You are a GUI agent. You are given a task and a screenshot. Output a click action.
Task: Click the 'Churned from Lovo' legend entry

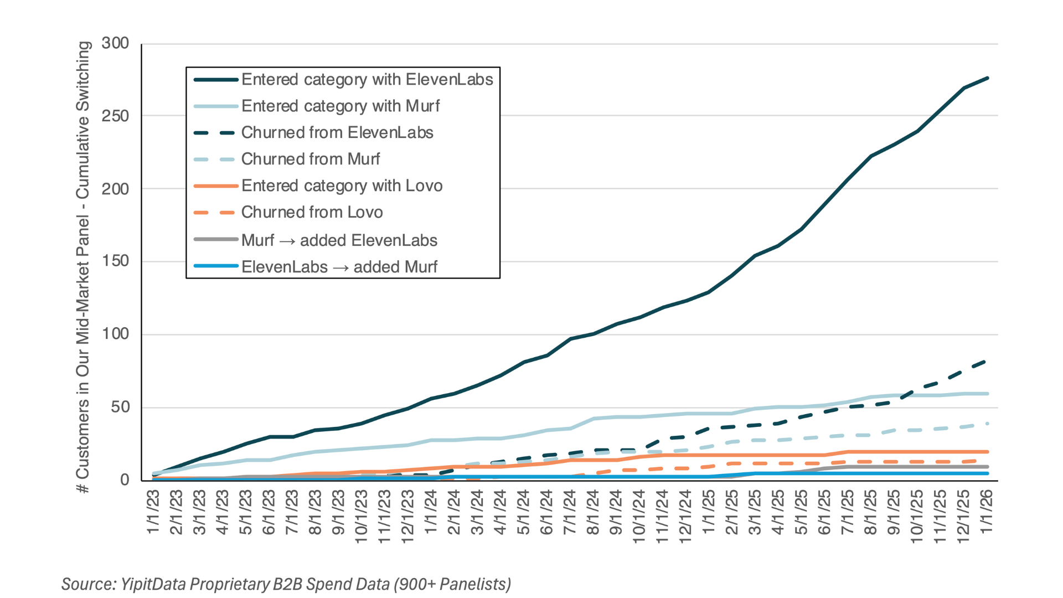click(312, 213)
